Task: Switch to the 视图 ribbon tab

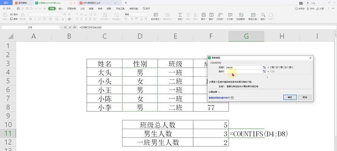Action: (x=109, y=9)
